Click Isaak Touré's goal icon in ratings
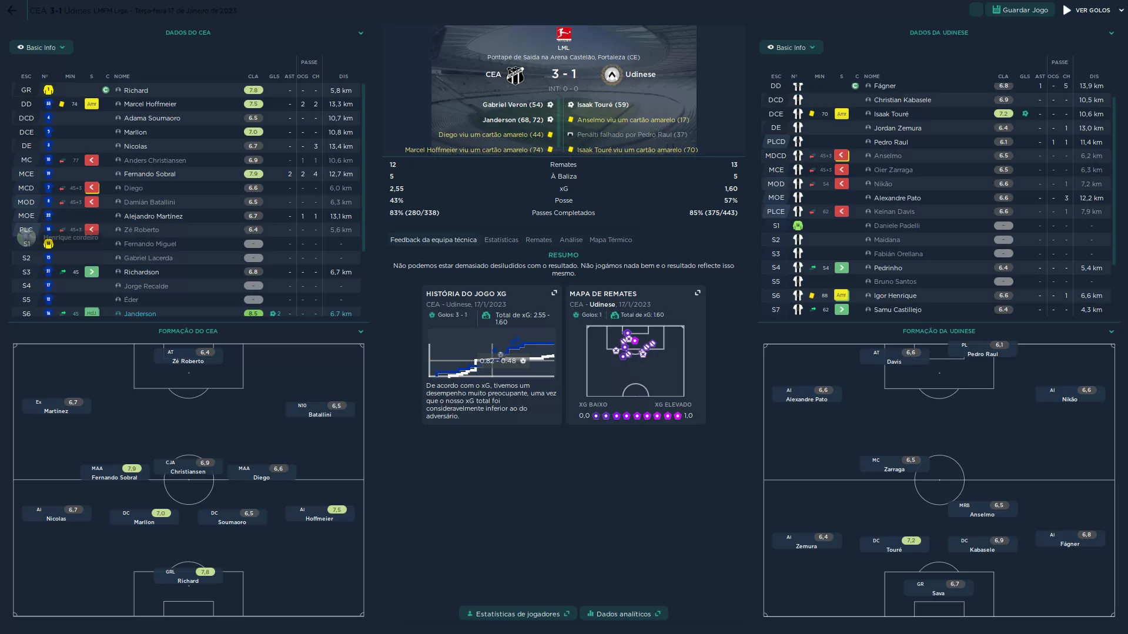The width and height of the screenshot is (1128, 634). click(x=1025, y=114)
